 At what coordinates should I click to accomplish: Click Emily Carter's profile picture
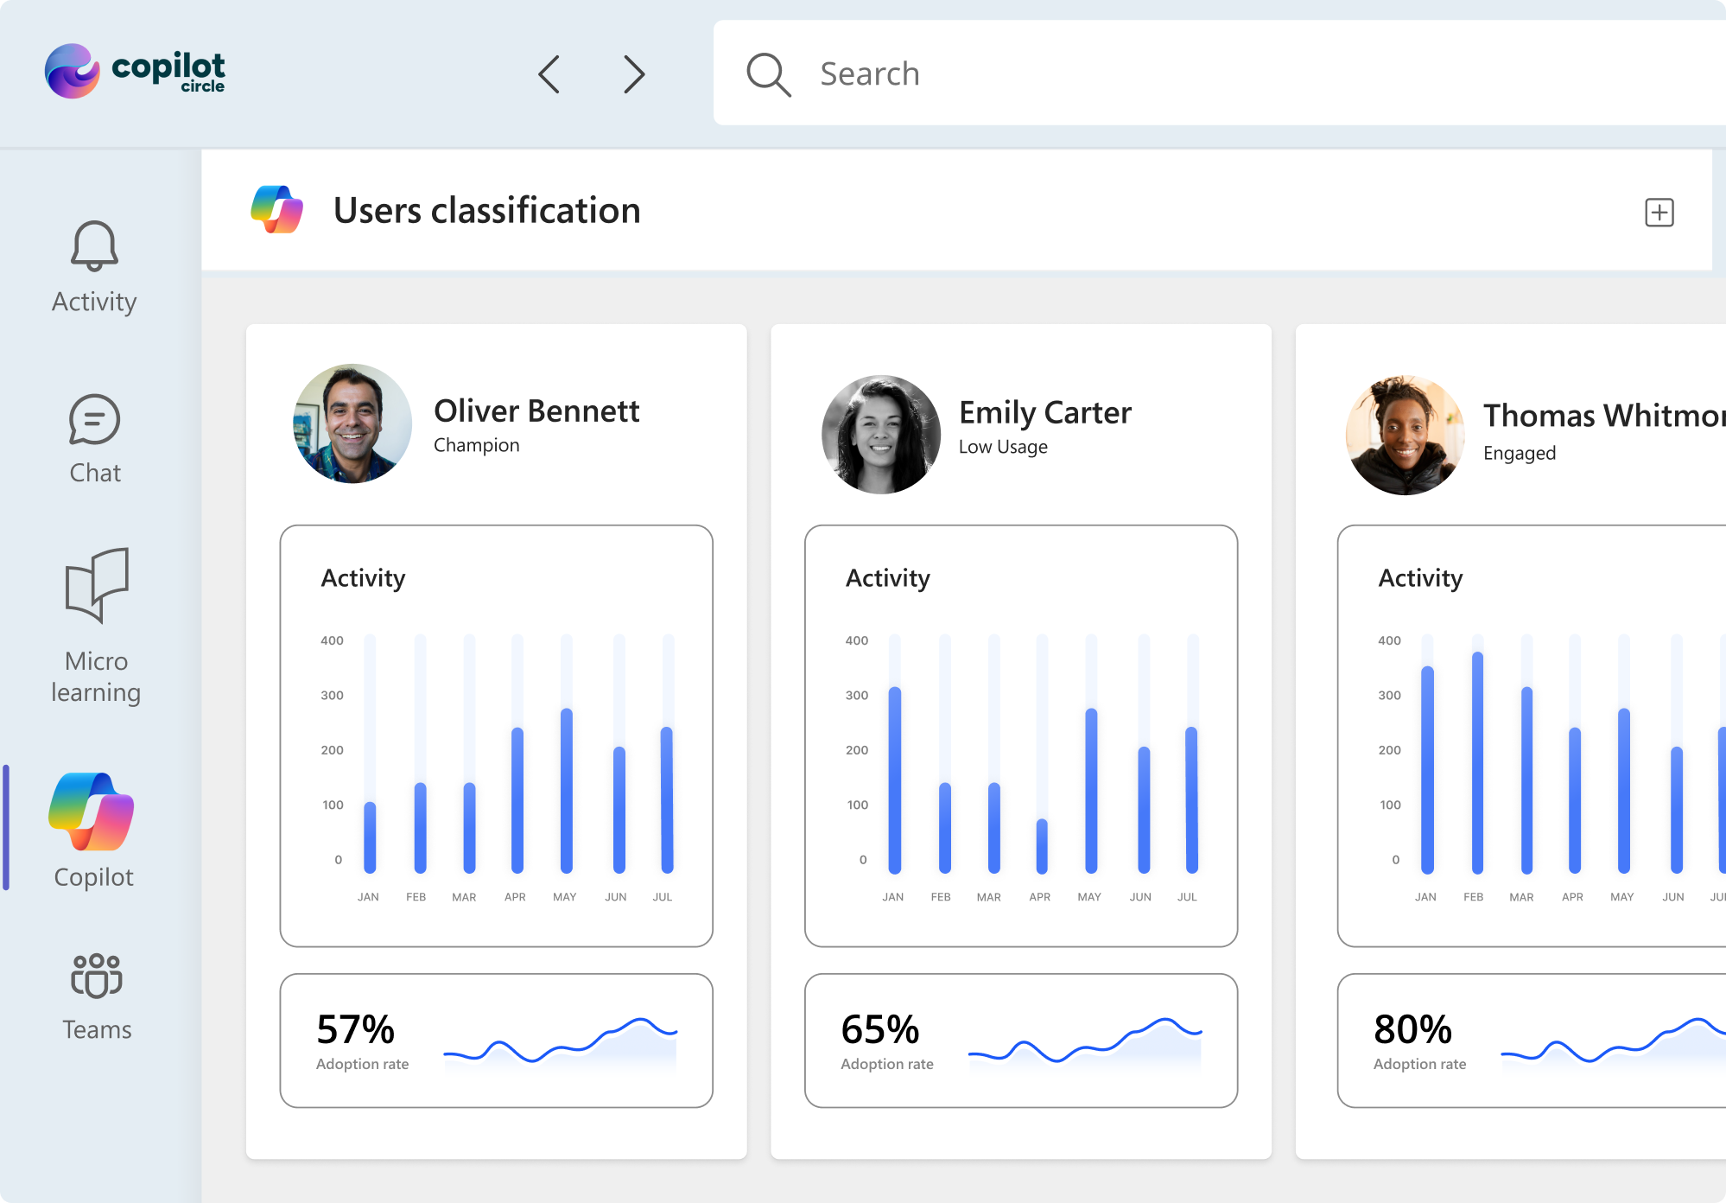[880, 435]
